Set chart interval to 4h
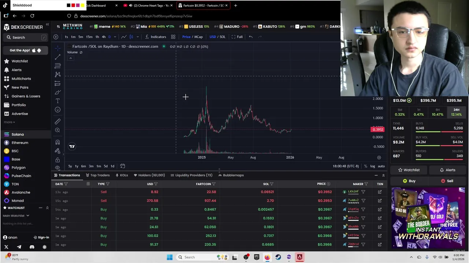 [104, 37]
